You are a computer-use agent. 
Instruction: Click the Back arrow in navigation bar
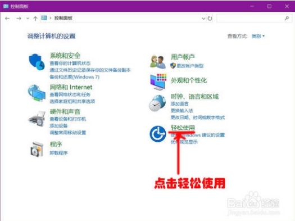[x=7, y=19]
